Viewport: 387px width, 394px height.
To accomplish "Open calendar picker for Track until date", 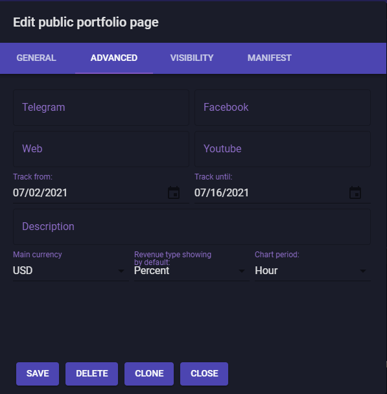I will click(x=355, y=192).
